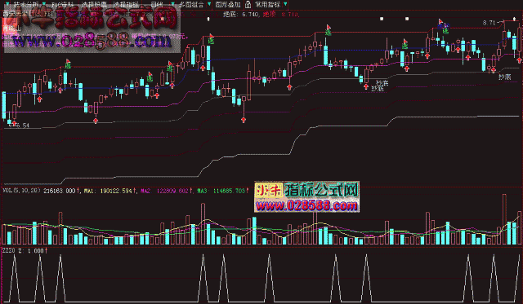Select the 多图组合 toolbar item

(191, 4)
